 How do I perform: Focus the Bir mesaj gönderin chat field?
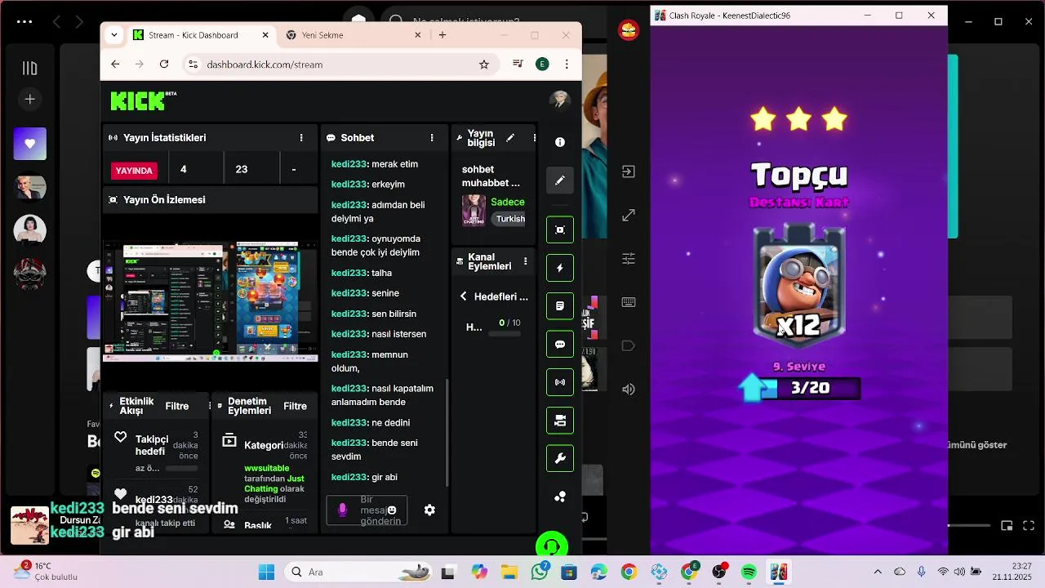(367, 510)
